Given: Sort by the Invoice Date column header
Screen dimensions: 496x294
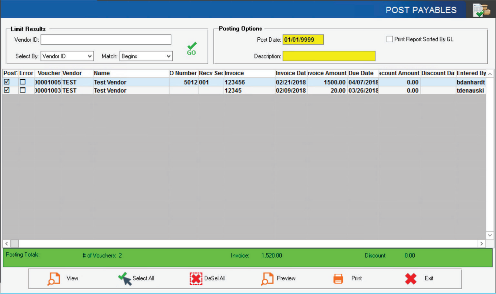Looking at the screenshot, I should pos(290,73).
